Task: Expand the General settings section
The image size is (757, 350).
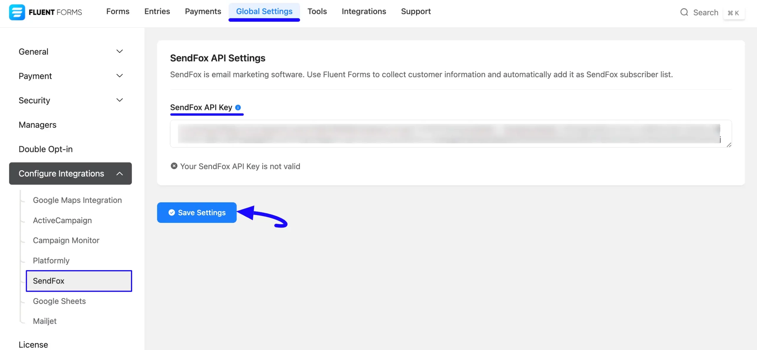Action: [x=70, y=52]
